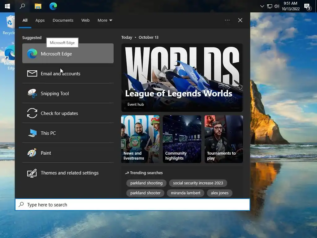Click the Today October 13 header
Viewport: 317px width, 238px height.
point(140,37)
